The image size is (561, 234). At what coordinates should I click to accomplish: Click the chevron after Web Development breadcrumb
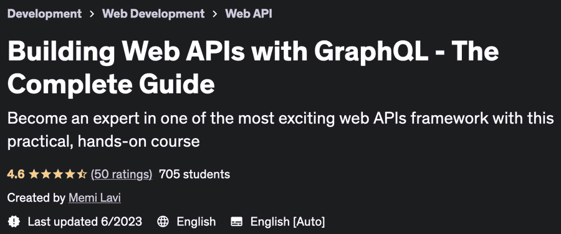click(214, 14)
